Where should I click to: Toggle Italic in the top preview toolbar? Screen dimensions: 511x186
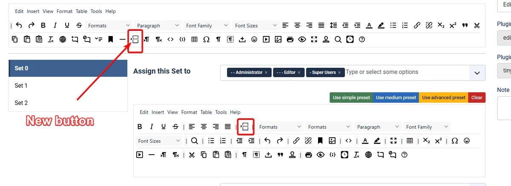click(55, 25)
